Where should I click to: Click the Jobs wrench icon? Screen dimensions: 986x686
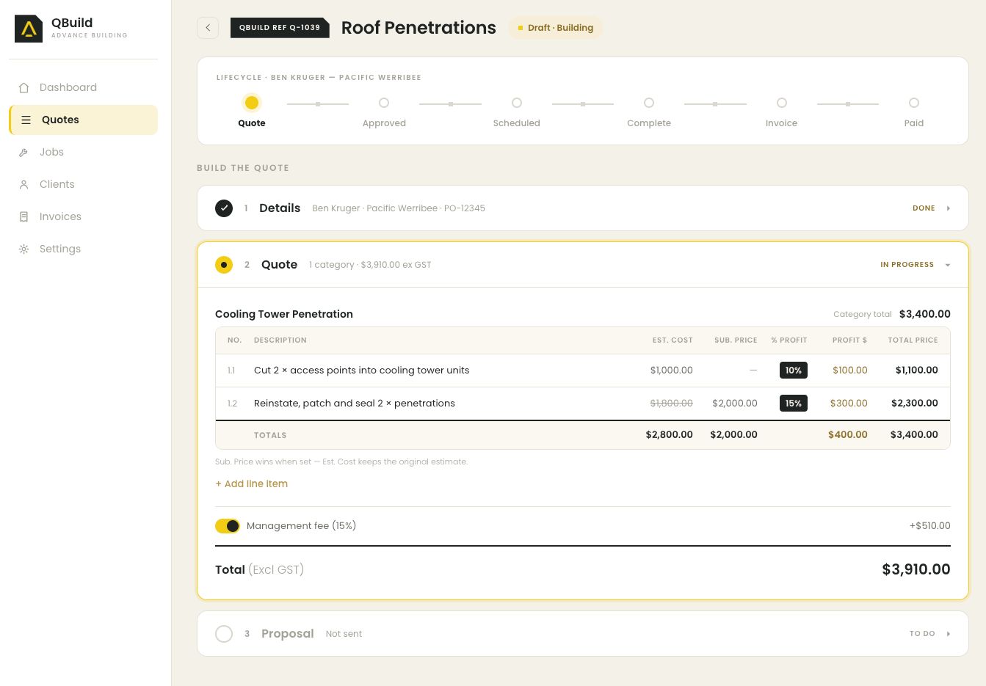click(24, 152)
